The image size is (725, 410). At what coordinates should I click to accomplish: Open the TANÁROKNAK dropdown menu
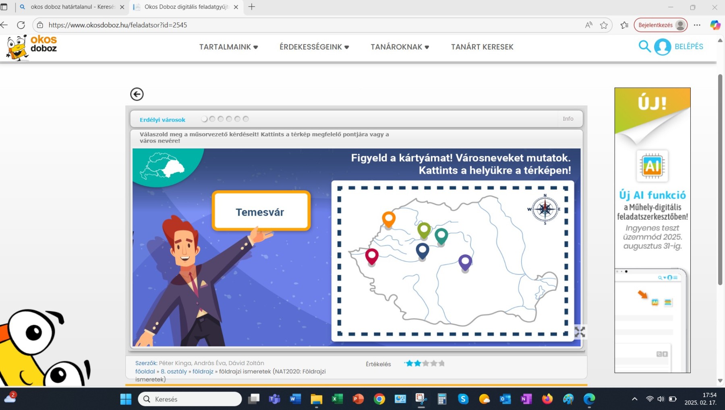400,47
